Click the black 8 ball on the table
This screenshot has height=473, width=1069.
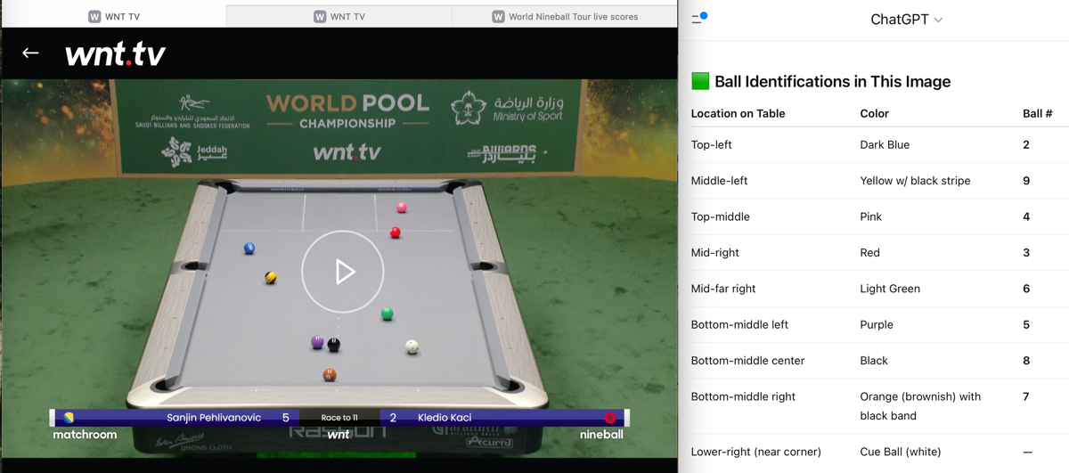(x=334, y=345)
